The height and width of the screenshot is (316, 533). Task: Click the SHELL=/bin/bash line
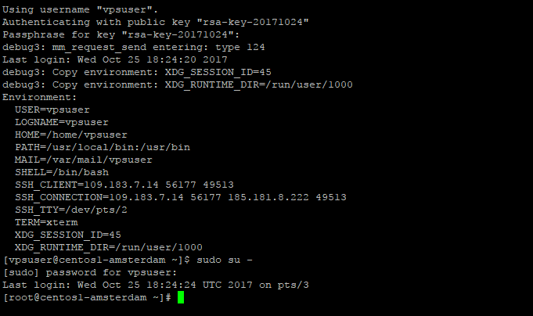click(62, 172)
